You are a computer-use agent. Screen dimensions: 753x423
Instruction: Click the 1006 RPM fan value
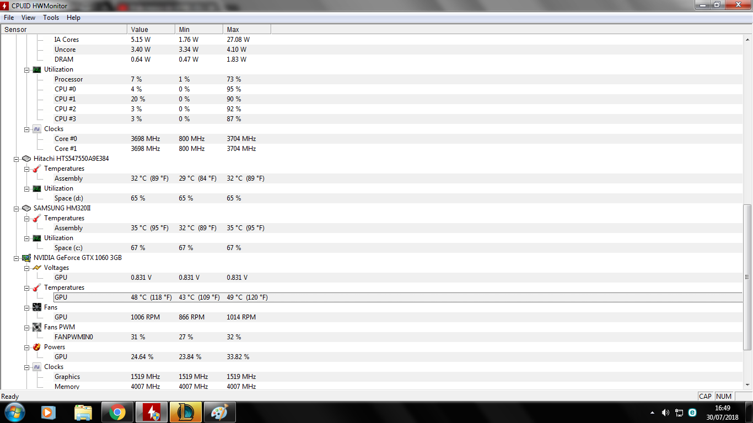(146, 317)
